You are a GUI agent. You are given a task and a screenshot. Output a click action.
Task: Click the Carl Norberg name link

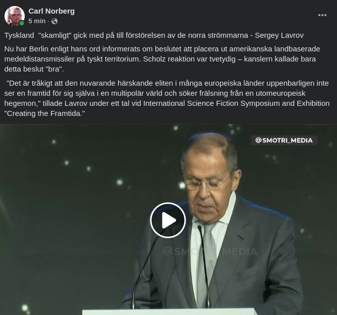(x=51, y=11)
